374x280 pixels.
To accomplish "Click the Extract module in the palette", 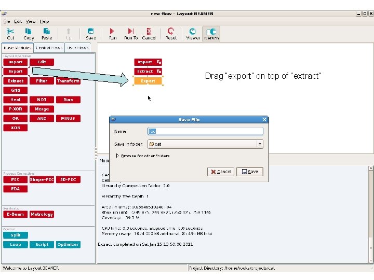I will [16, 81].
